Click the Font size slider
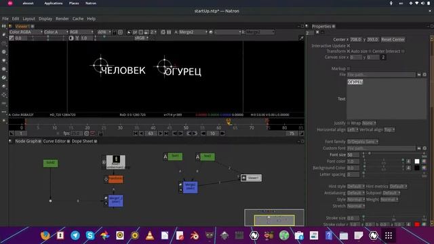This screenshot has height=244, width=434. coord(393,155)
